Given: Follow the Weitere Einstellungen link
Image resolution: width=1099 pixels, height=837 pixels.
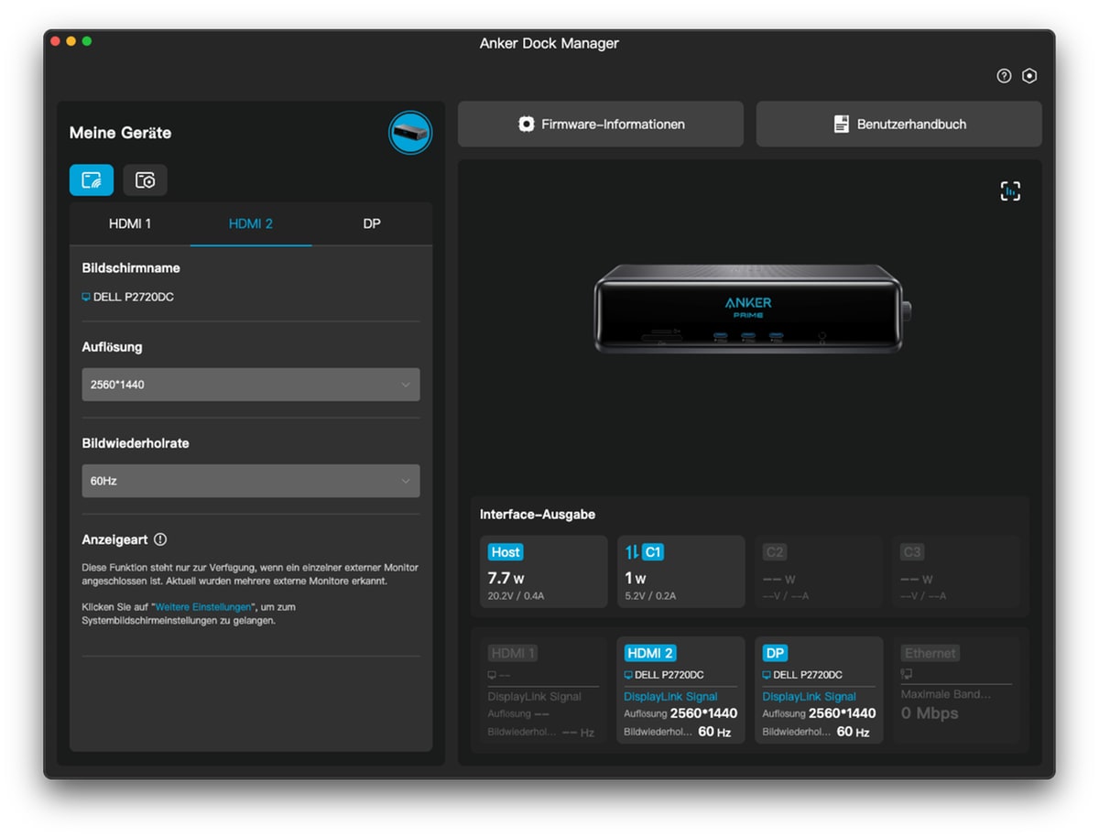Looking at the screenshot, I should point(203,607).
